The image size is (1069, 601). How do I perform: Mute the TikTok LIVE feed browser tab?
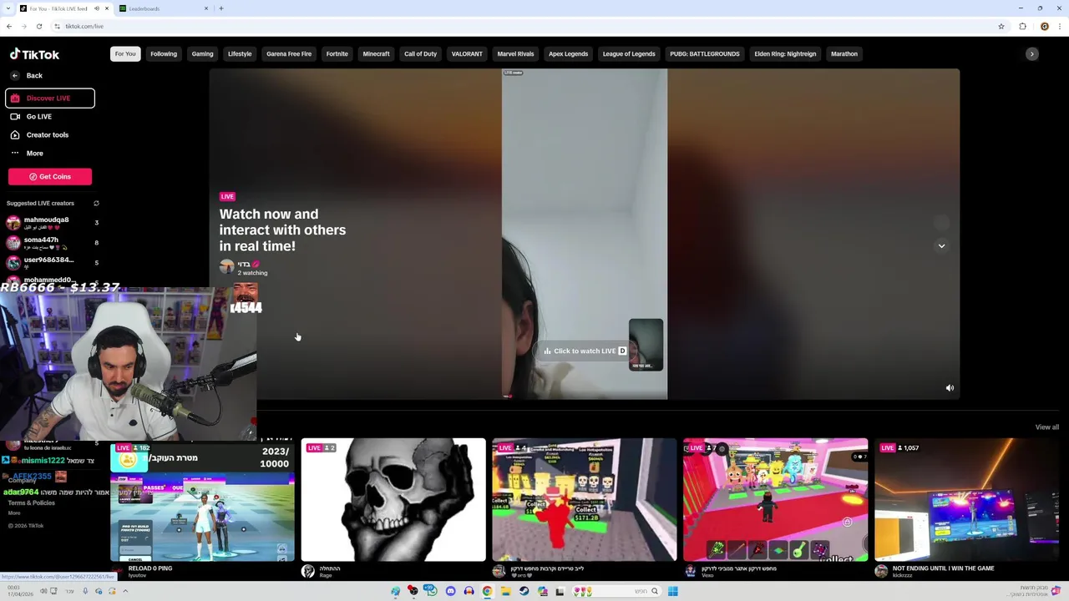pyautogui.click(x=97, y=8)
